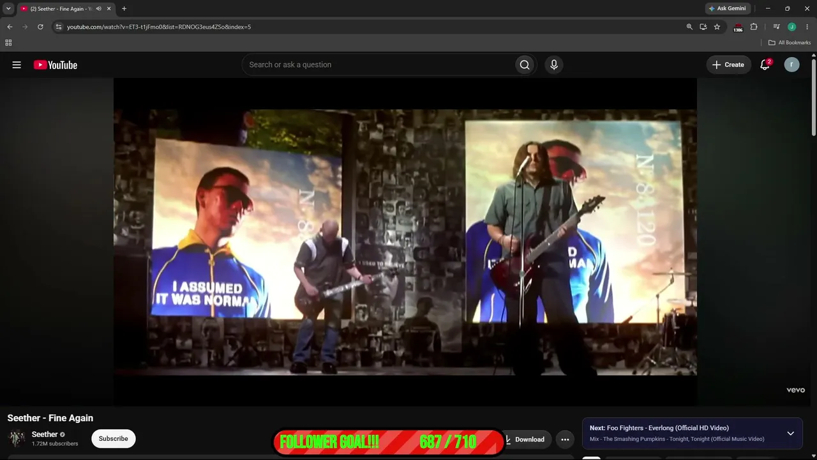Open Chrome three-dot menu

[807, 27]
